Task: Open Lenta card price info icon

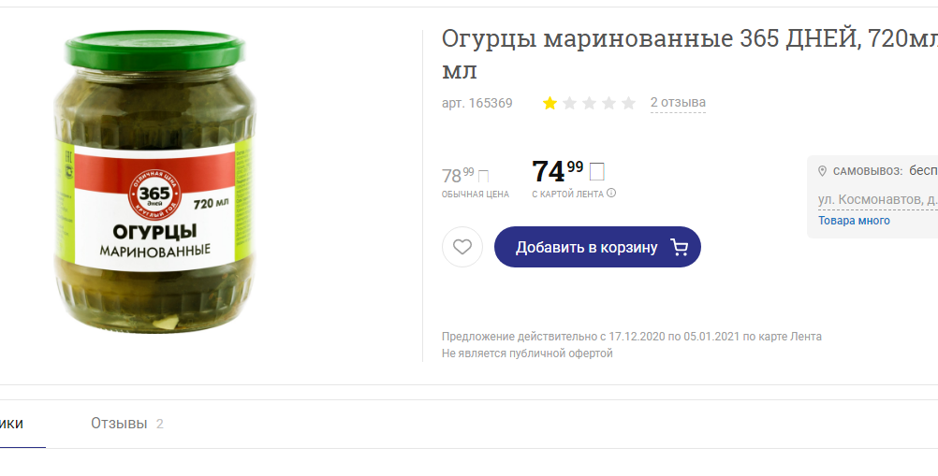Action: (610, 193)
